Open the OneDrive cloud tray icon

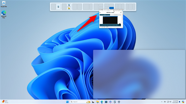(165, 102)
